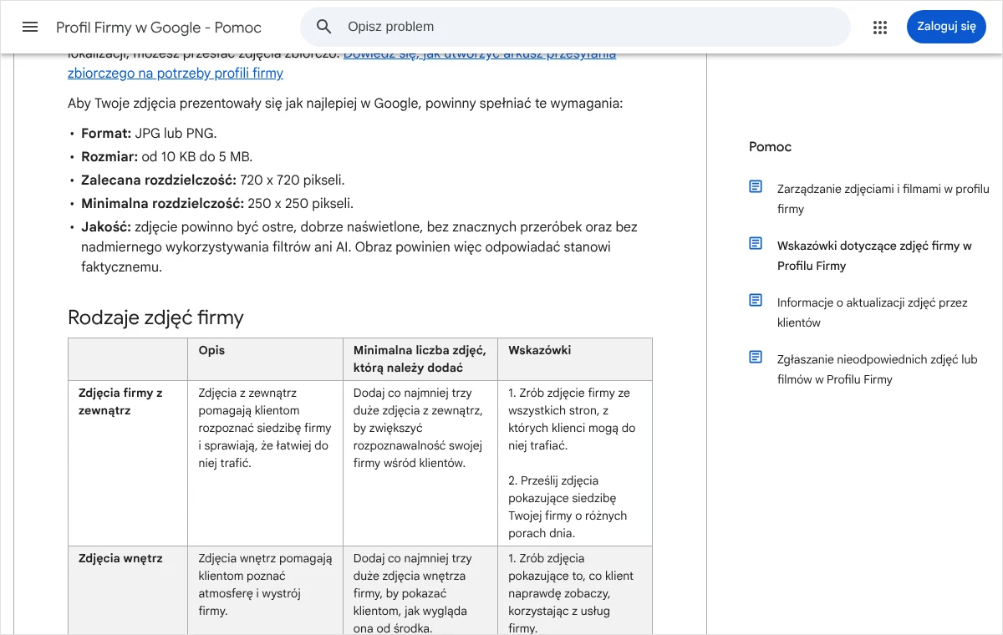
Task: Click tip 1. Zrób zdjęcie firmy ze wszystkich stron
Action: [x=572, y=419]
